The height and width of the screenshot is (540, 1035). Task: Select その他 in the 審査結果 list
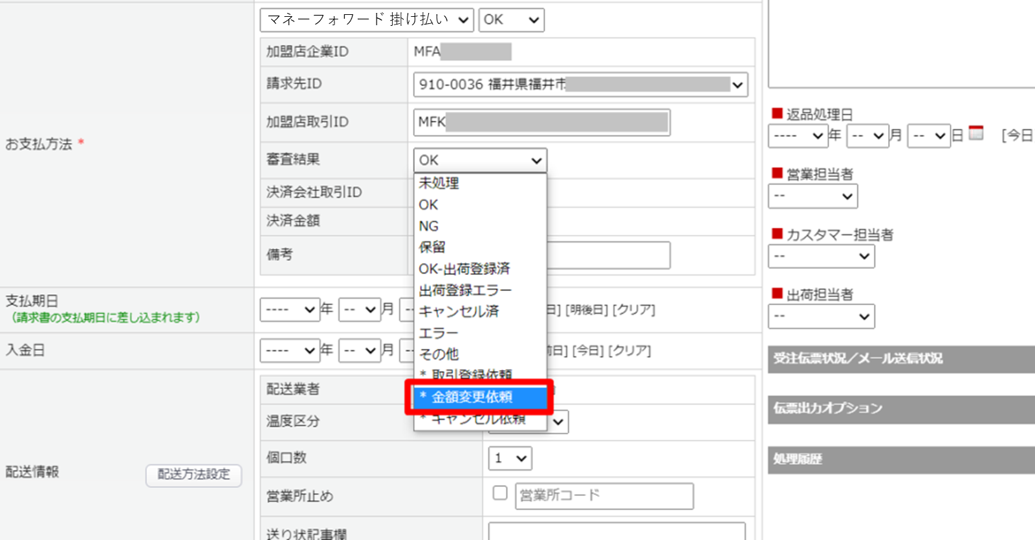pos(480,354)
